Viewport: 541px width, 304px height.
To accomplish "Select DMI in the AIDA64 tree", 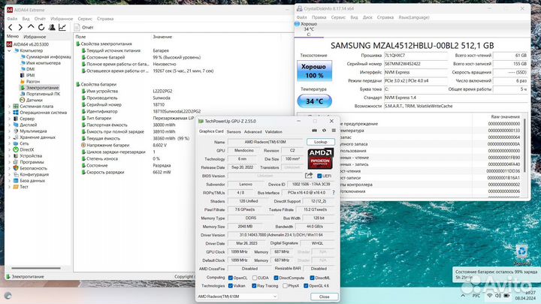I will (30, 69).
